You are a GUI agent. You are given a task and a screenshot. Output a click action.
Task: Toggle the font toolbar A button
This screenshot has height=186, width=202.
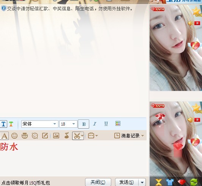click(4, 136)
